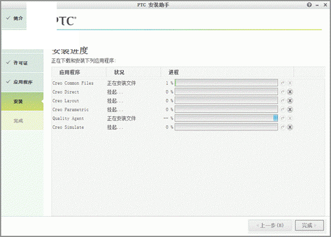Click the 挂起 status of Creo Layout
The height and width of the screenshot is (237, 331).
(x=115, y=101)
